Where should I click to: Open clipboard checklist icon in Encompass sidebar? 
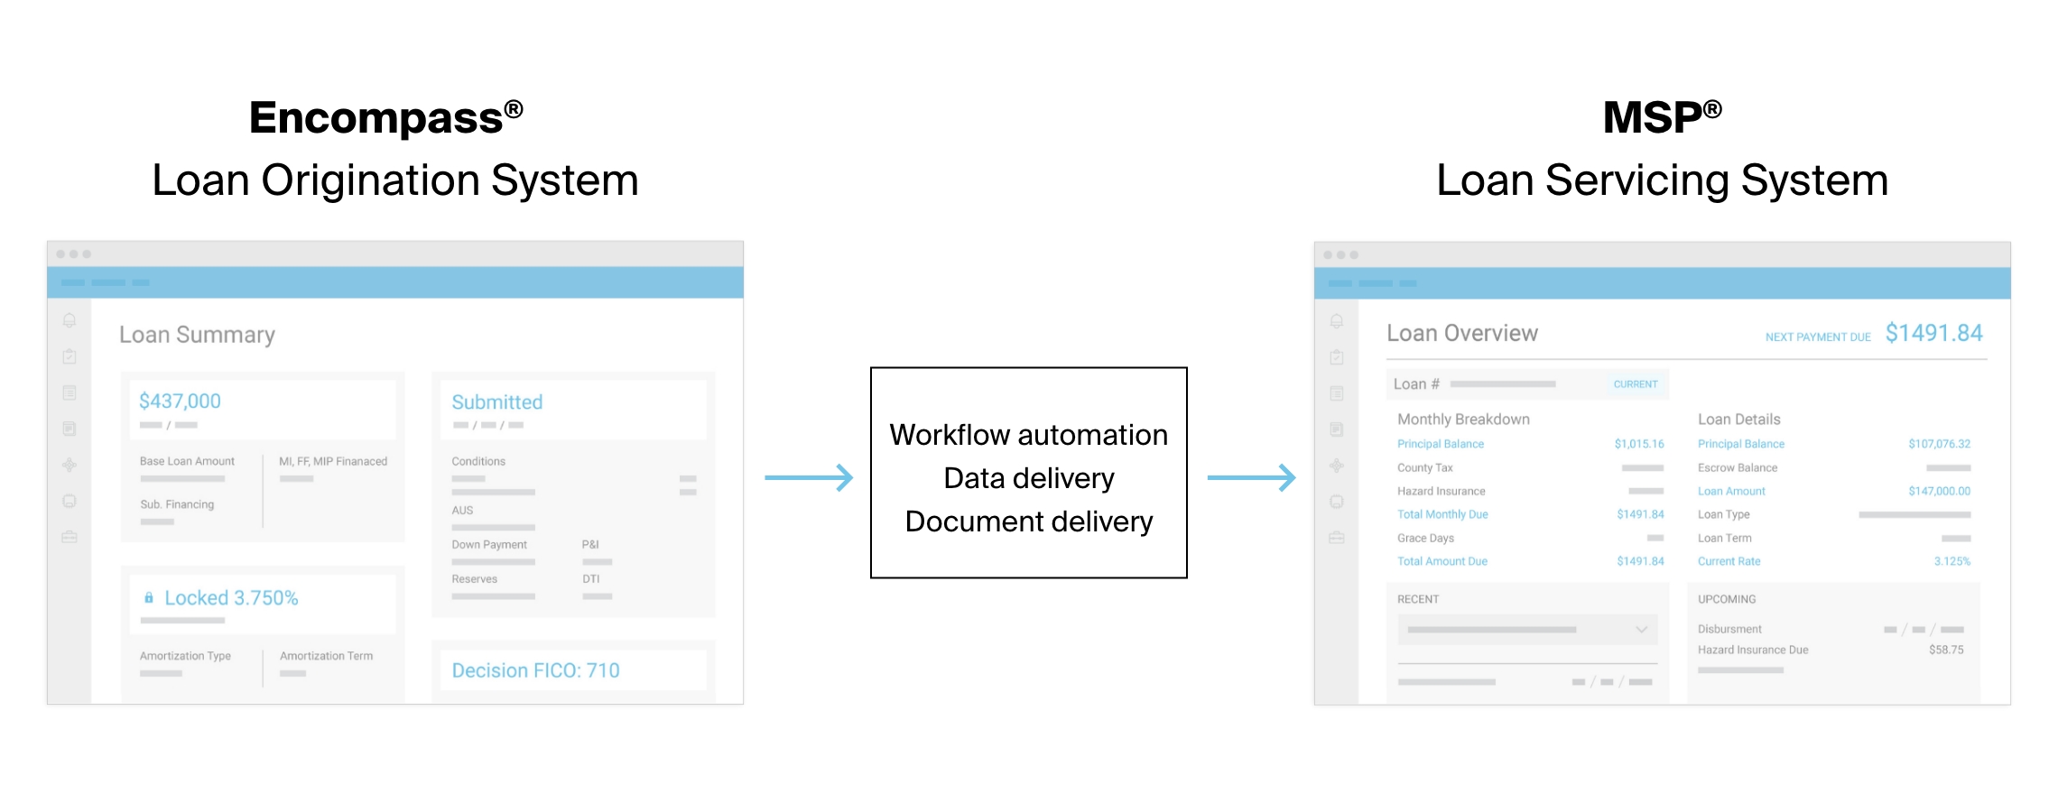click(70, 356)
